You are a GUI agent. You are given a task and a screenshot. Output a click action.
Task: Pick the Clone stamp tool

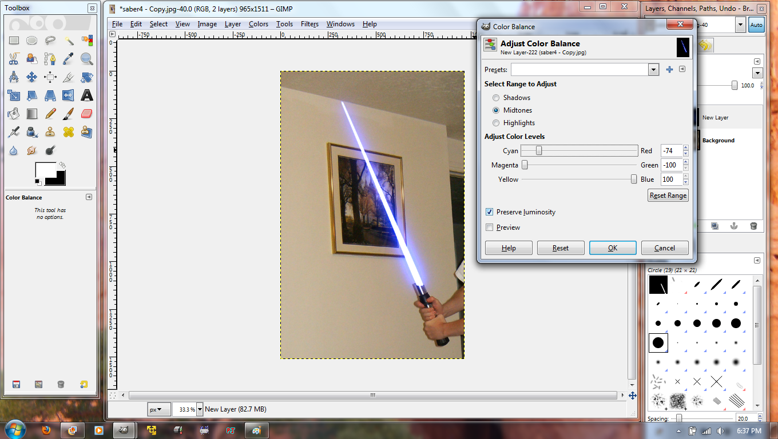coord(50,132)
